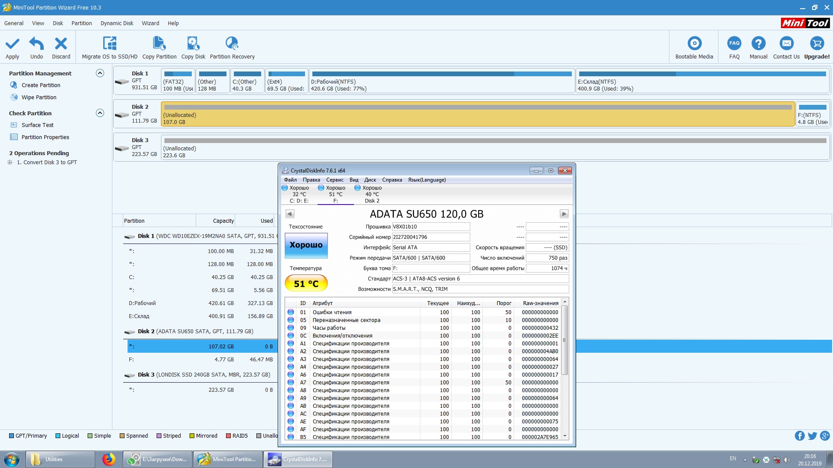Open Migrate OS to SSD/HD wizard
This screenshot has width=833, height=468.
coord(109,44)
